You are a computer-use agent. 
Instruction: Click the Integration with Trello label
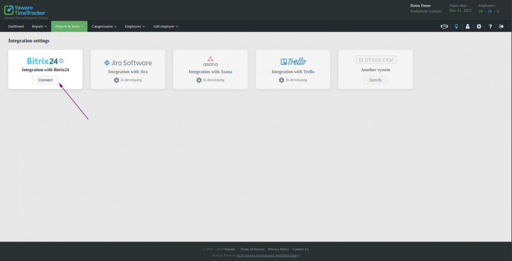[x=293, y=72]
